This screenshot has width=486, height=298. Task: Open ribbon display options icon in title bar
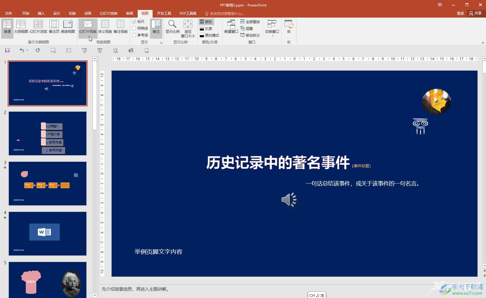click(x=440, y=5)
